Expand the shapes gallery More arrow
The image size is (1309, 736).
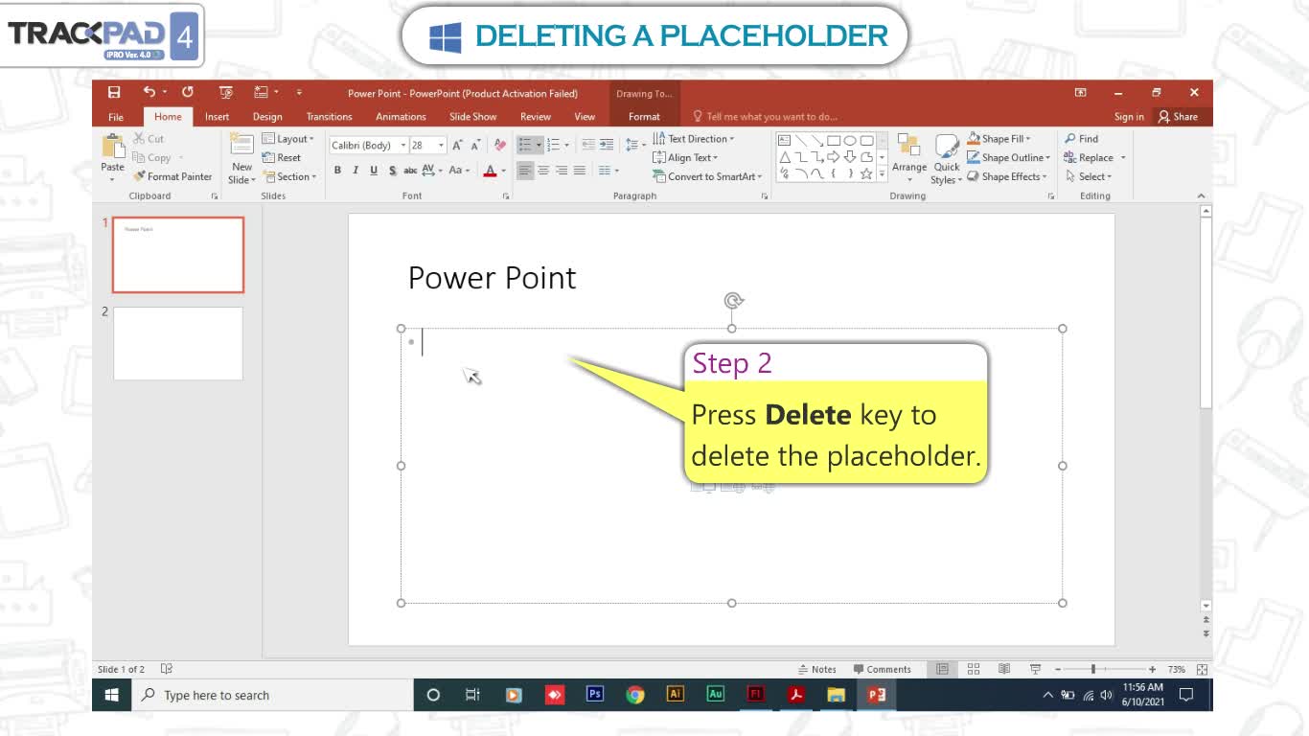coord(882,174)
